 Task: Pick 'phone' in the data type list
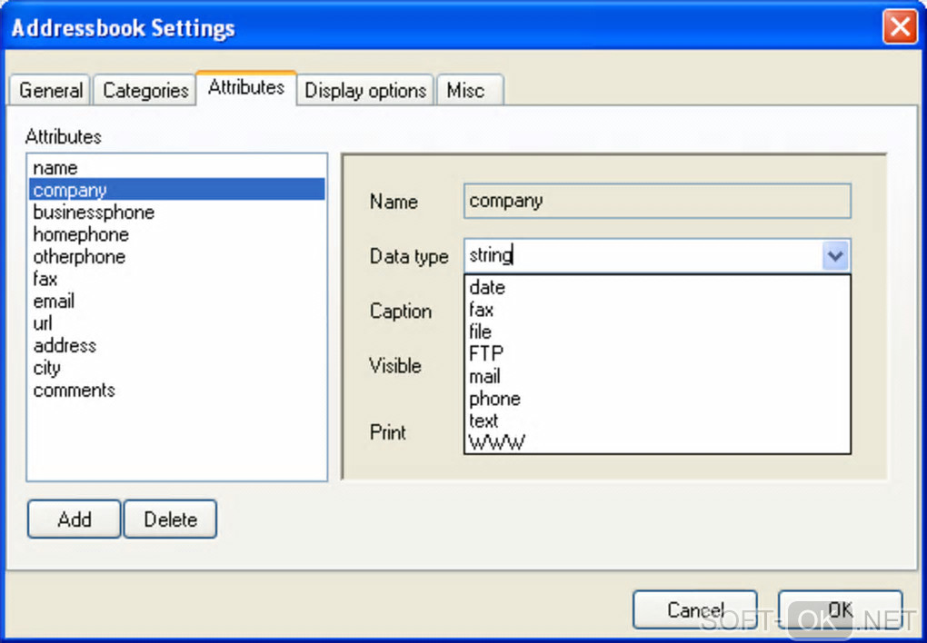point(494,399)
